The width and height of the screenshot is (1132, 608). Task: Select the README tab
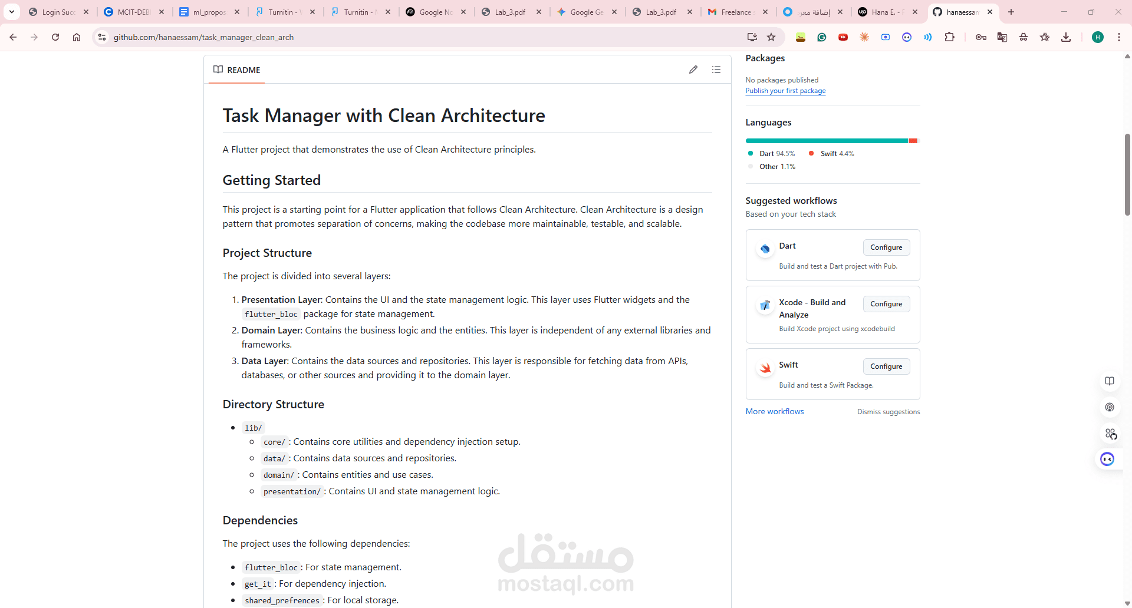click(x=236, y=70)
